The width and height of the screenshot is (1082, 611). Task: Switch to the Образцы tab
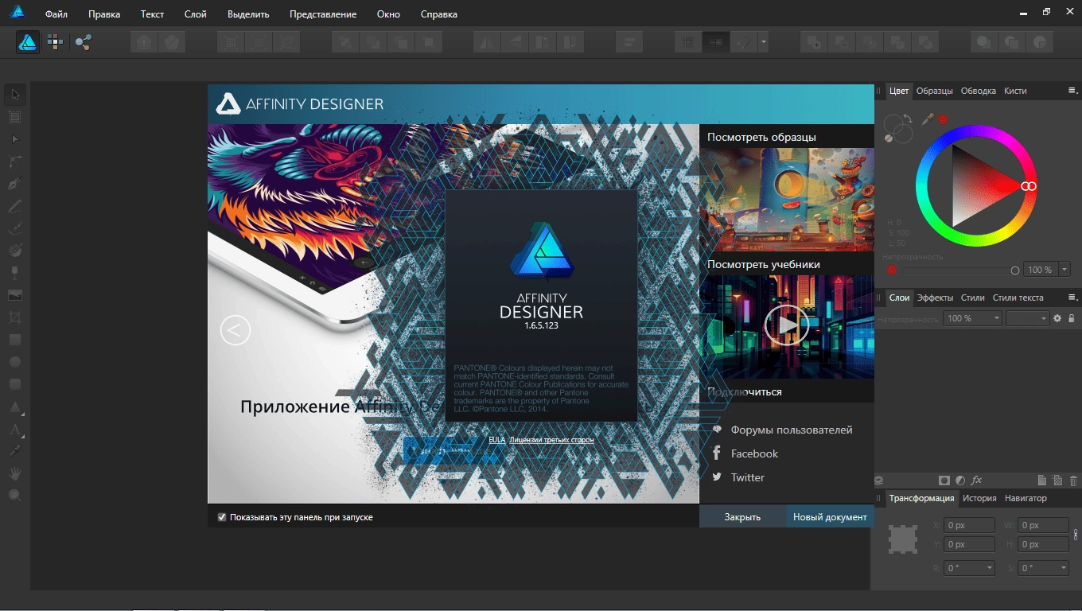tap(934, 91)
